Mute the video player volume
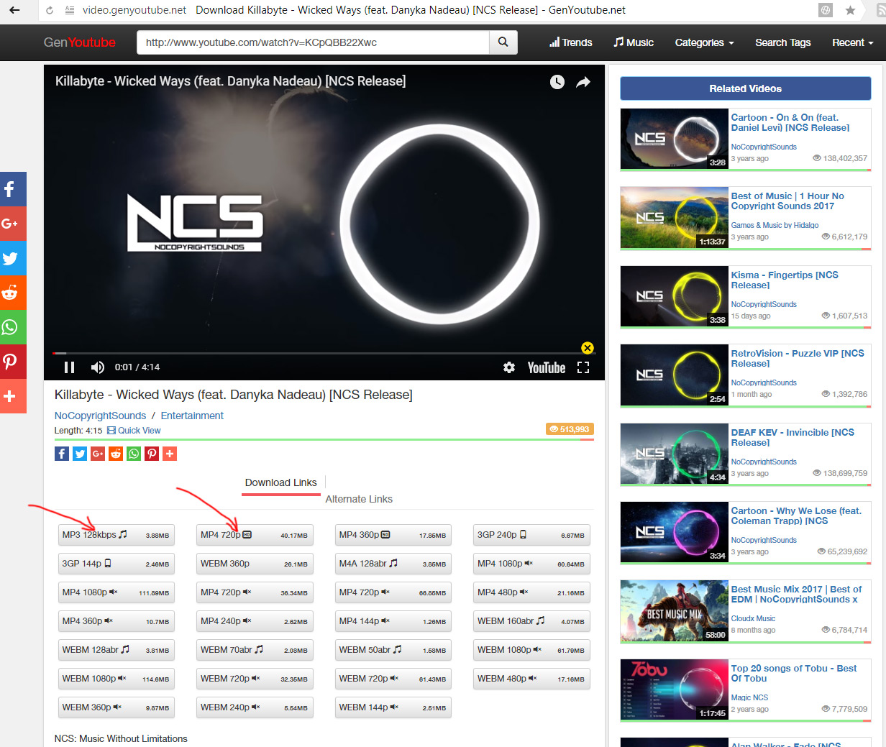 tap(97, 367)
